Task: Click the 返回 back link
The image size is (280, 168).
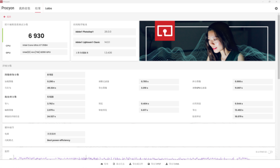Action: point(9,17)
